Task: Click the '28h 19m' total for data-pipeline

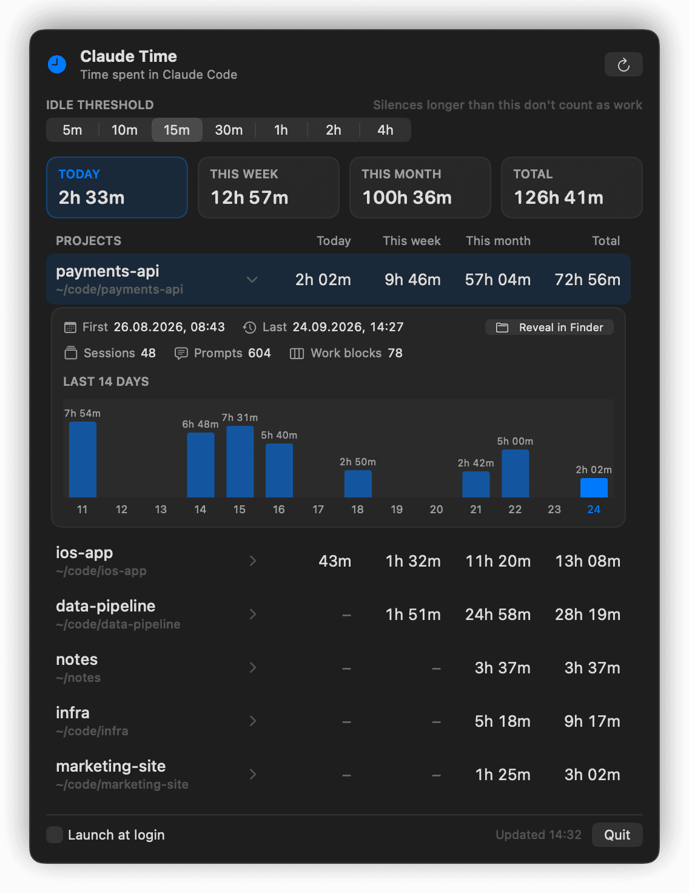Action: point(588,615)
